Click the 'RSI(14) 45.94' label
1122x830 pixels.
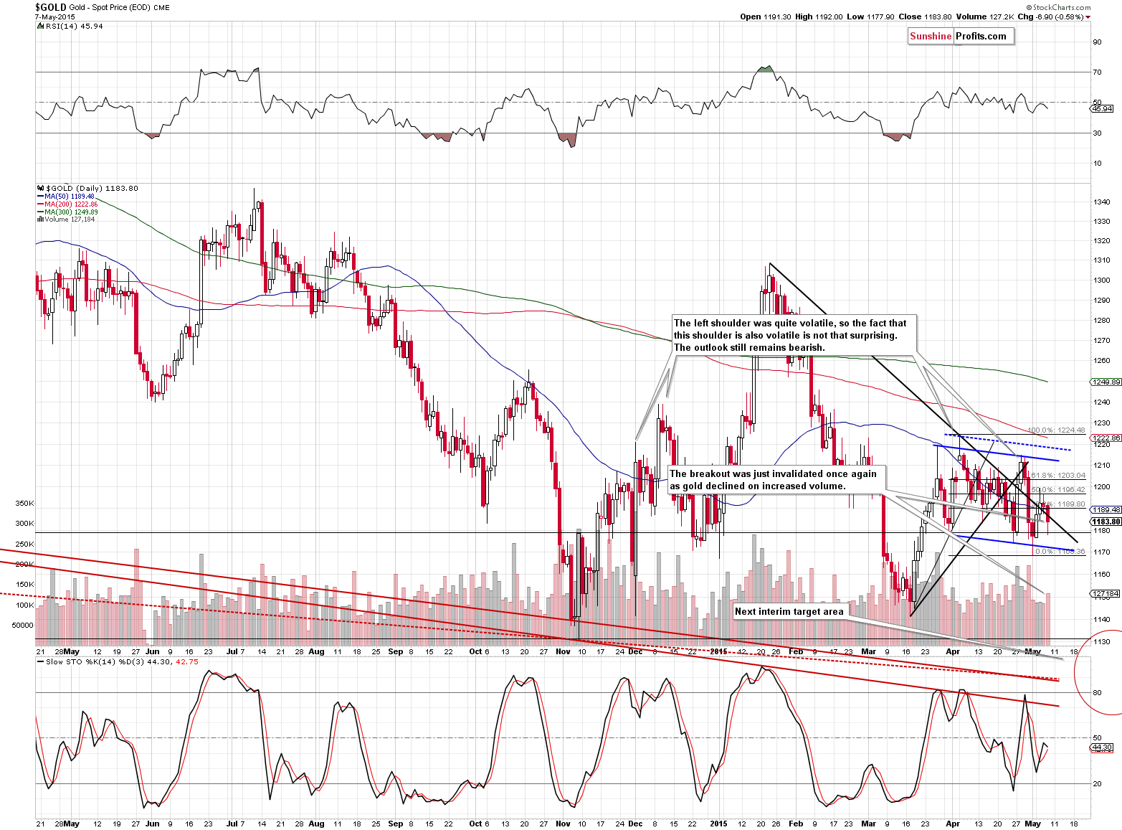coord(74,26)
